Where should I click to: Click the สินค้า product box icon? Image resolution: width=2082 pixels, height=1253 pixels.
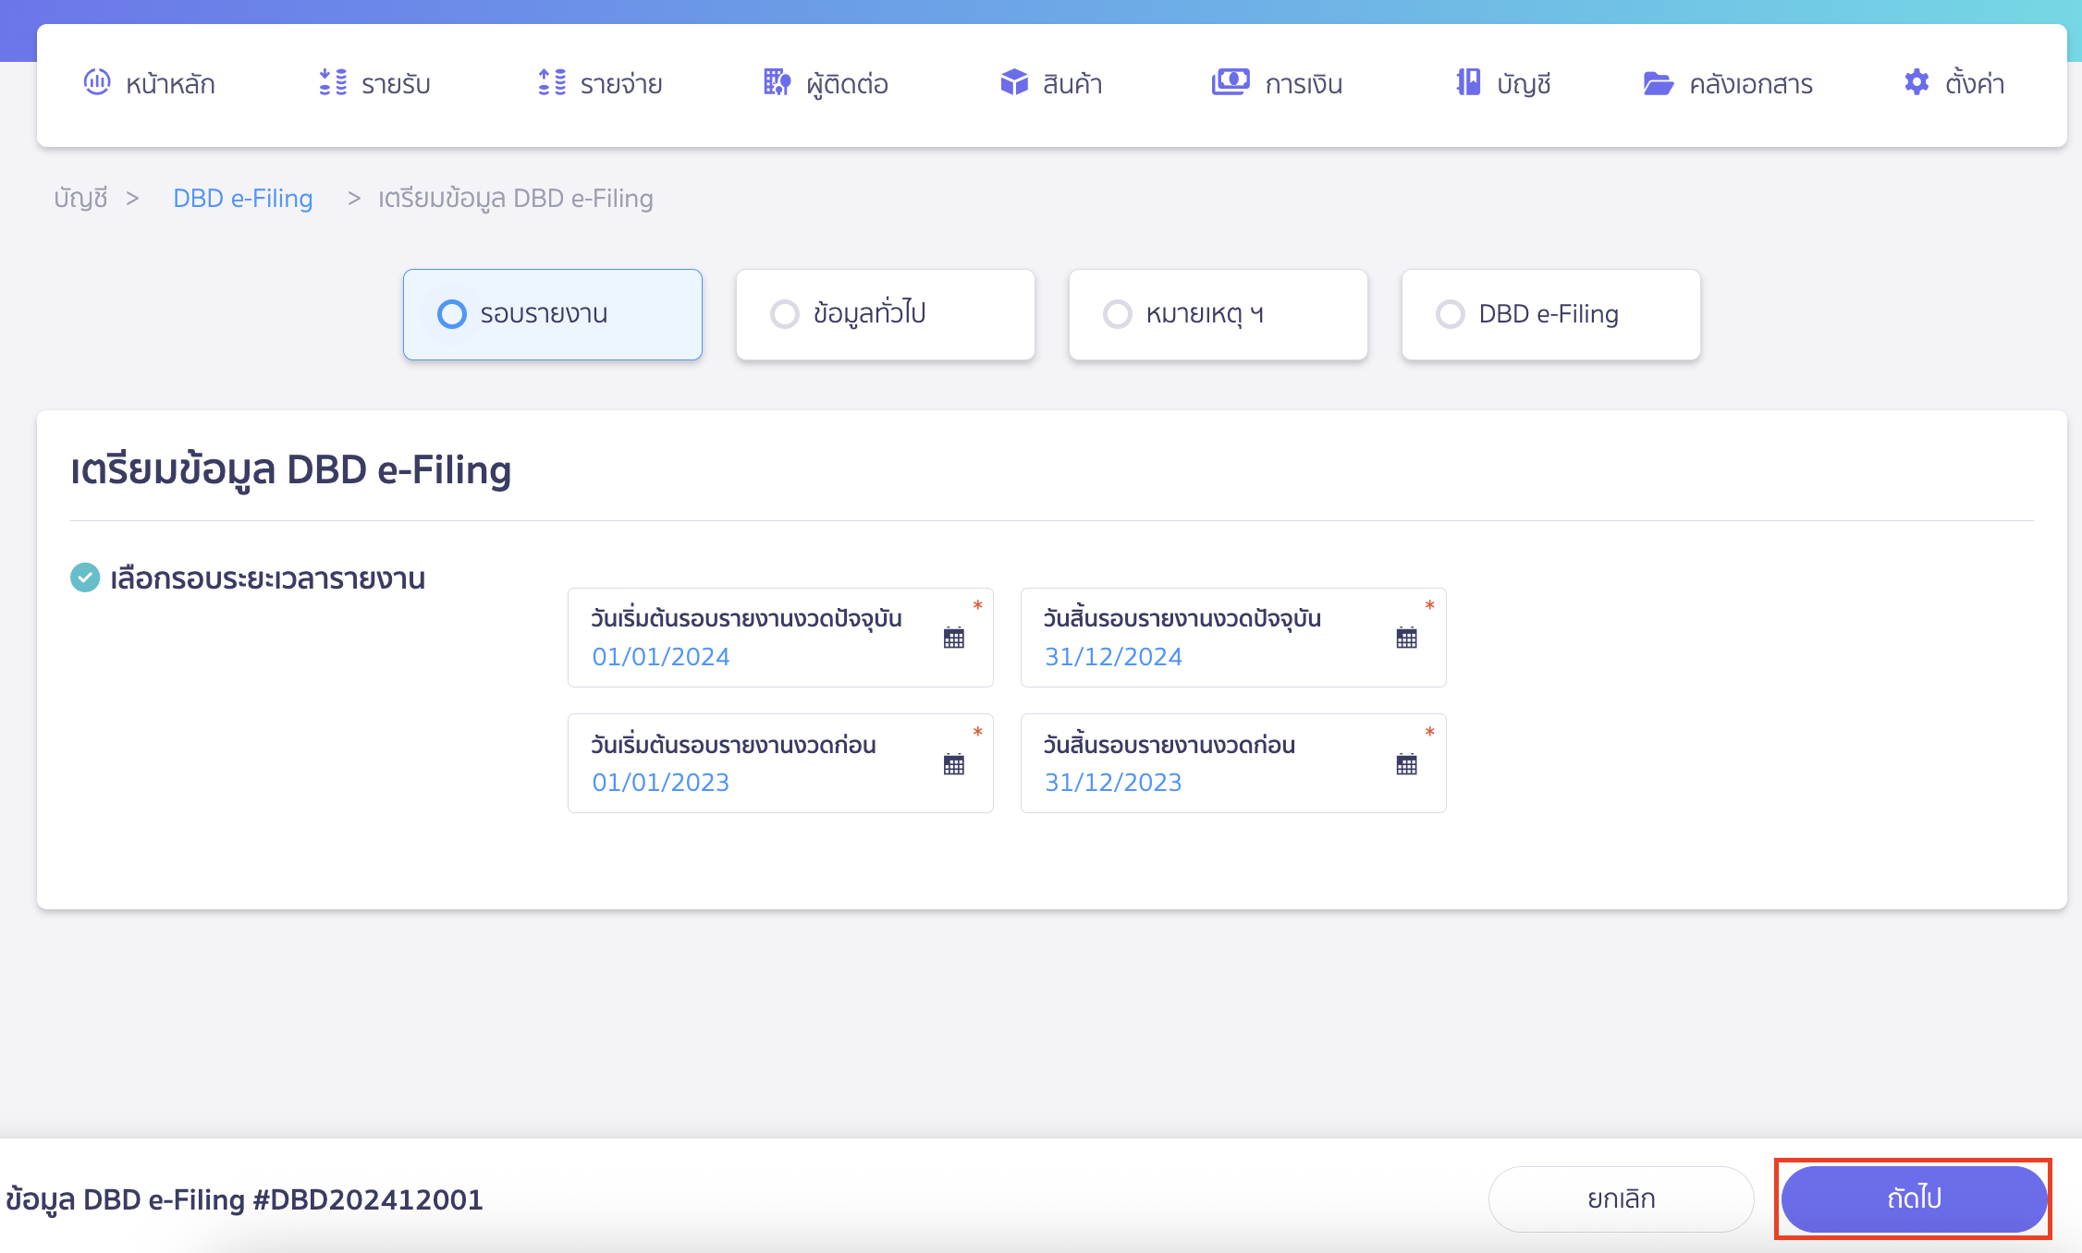pos(1014,82)
